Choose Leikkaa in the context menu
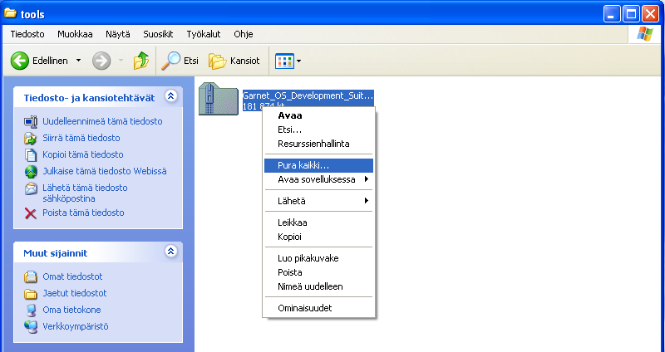 [319, 222]
